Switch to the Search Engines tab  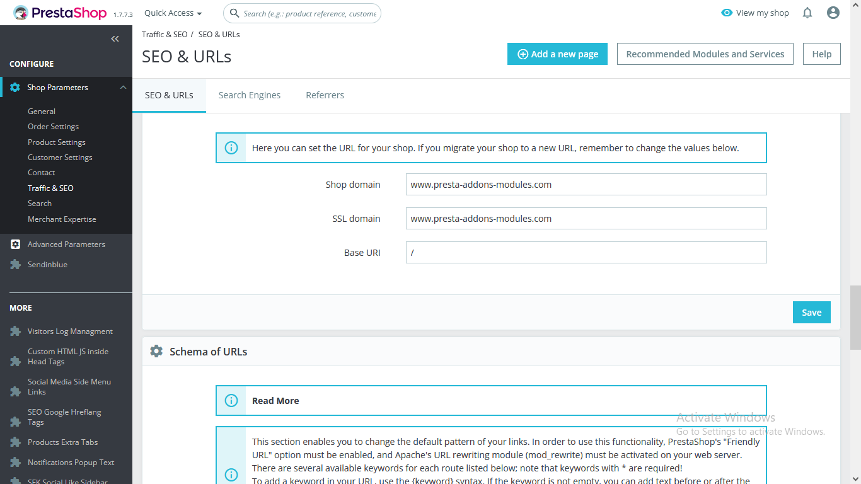250,95
